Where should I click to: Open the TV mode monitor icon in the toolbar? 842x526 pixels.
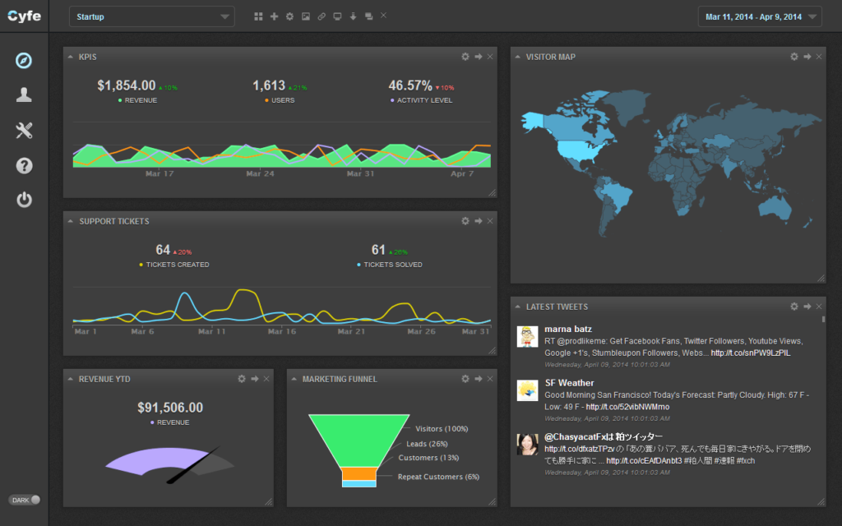(337, 16)
